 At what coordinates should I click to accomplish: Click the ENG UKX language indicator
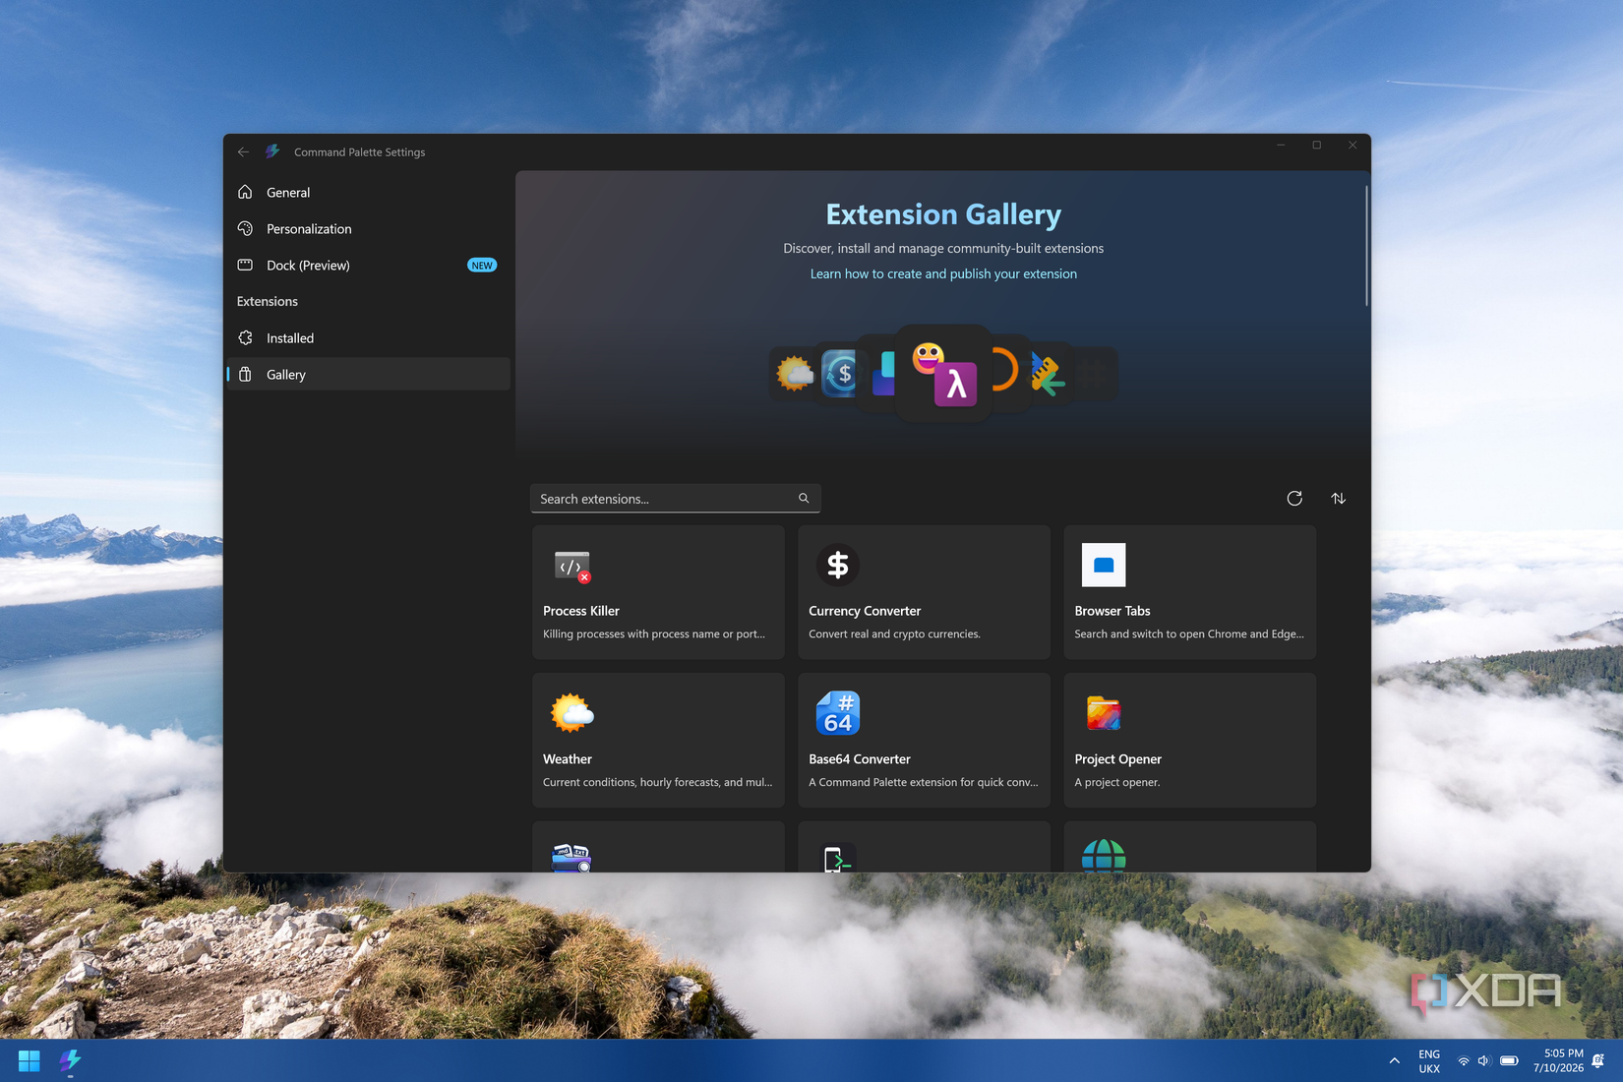pyautogui.click(x=1429, y=1060)
